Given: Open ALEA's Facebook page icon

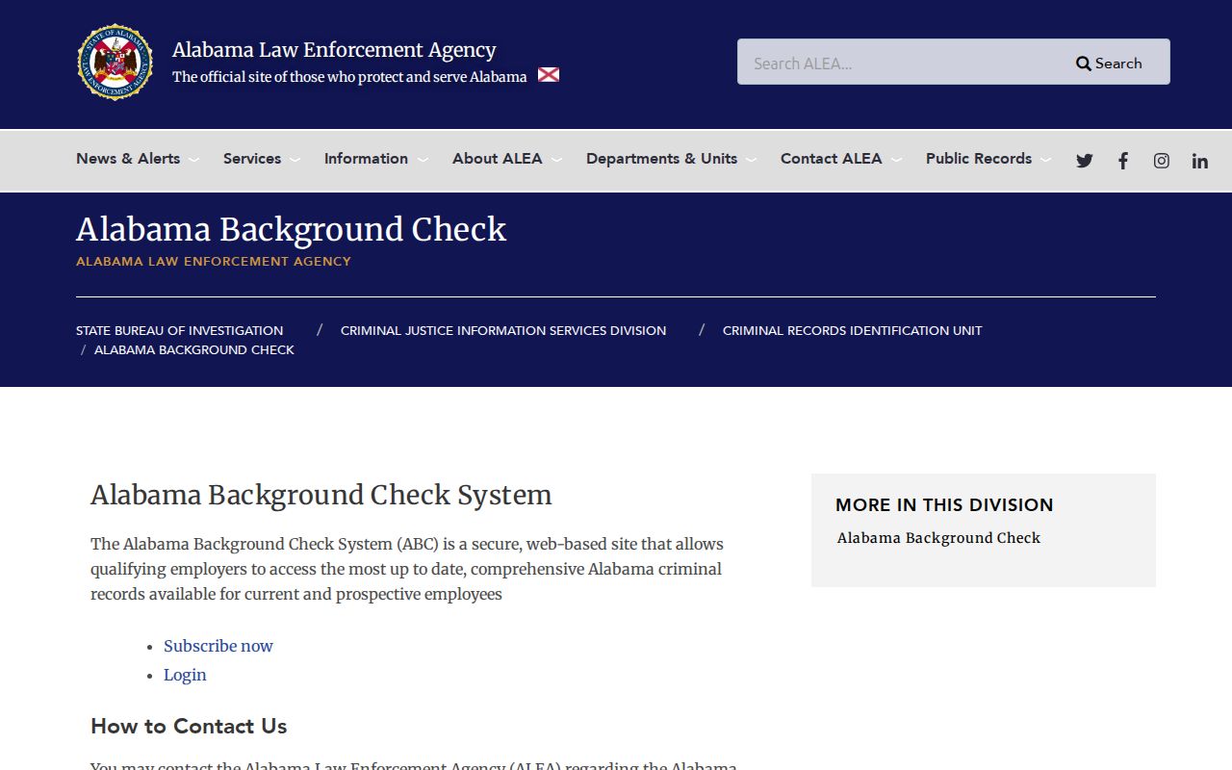Looking at the screenshot, I should (1123, 161).
